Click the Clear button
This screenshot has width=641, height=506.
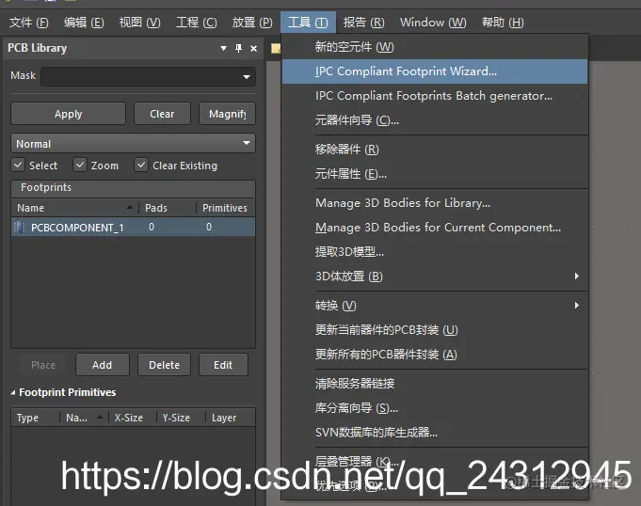(162, 114)
